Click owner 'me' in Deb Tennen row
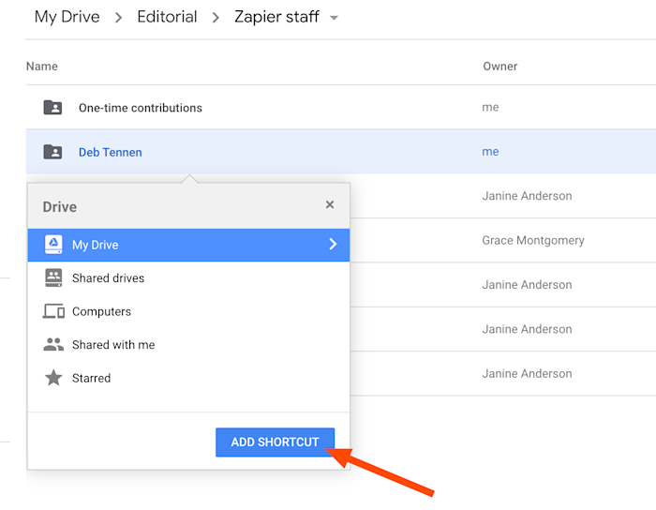 (490, 152)
